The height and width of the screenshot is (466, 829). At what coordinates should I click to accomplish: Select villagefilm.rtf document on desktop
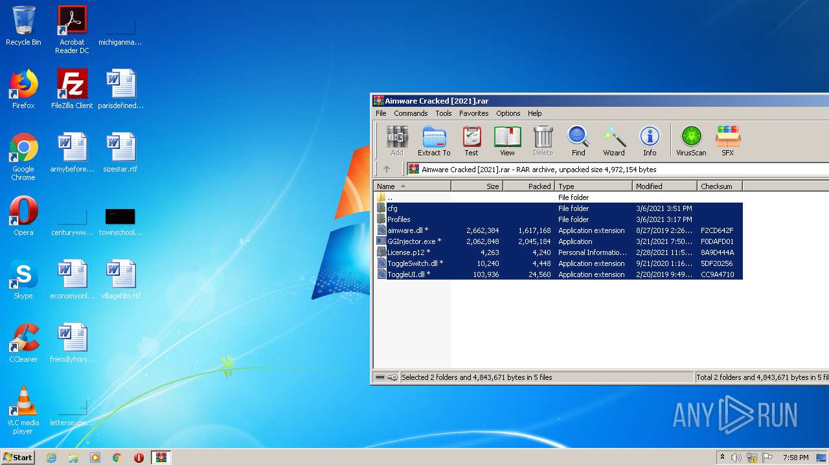(121, 280)
